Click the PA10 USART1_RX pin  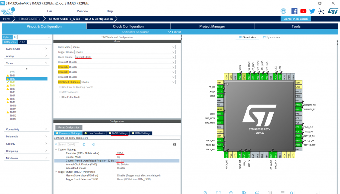(x=298, y=105)
